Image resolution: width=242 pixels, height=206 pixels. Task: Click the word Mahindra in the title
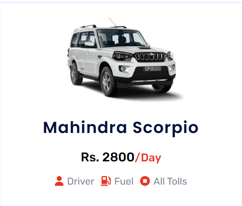click(85, 127)
